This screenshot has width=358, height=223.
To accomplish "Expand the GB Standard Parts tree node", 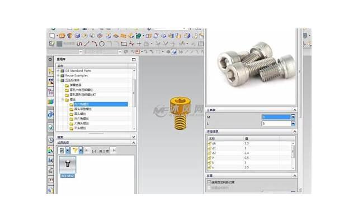I will (58, 71).
